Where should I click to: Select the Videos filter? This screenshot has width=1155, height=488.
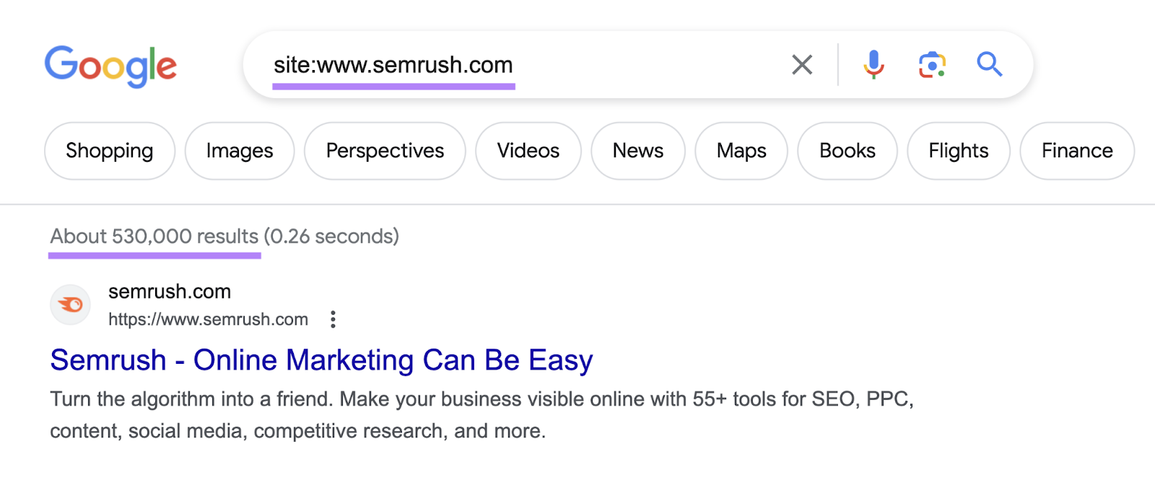coord(528,151)
